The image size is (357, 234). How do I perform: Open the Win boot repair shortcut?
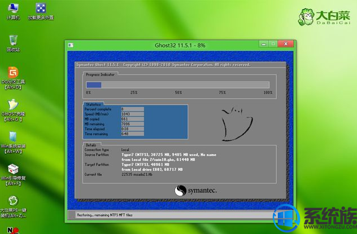pos(13,175)
